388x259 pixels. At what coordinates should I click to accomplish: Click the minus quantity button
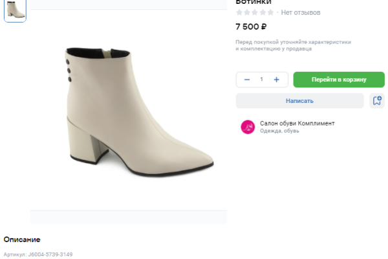tap(246, 80)
